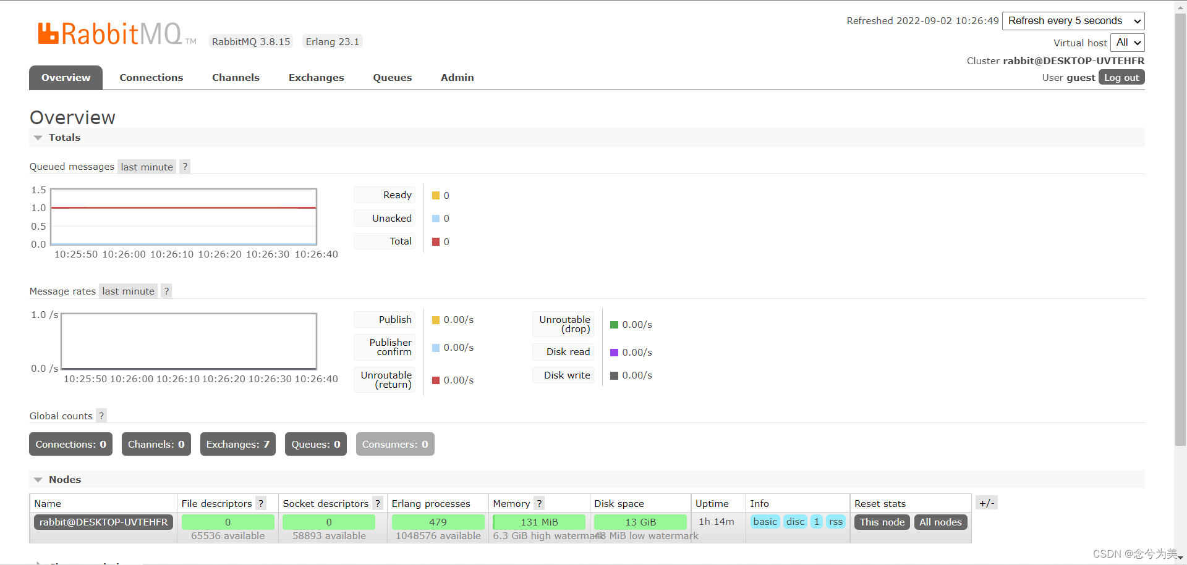Click the Queues: 0 count button
Image resolution: width=1187 pixels, height=565 pixels.
click(316, 444)
